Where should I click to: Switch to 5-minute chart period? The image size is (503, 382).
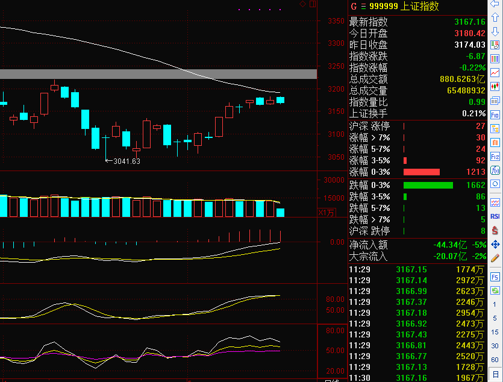point(495,318)
